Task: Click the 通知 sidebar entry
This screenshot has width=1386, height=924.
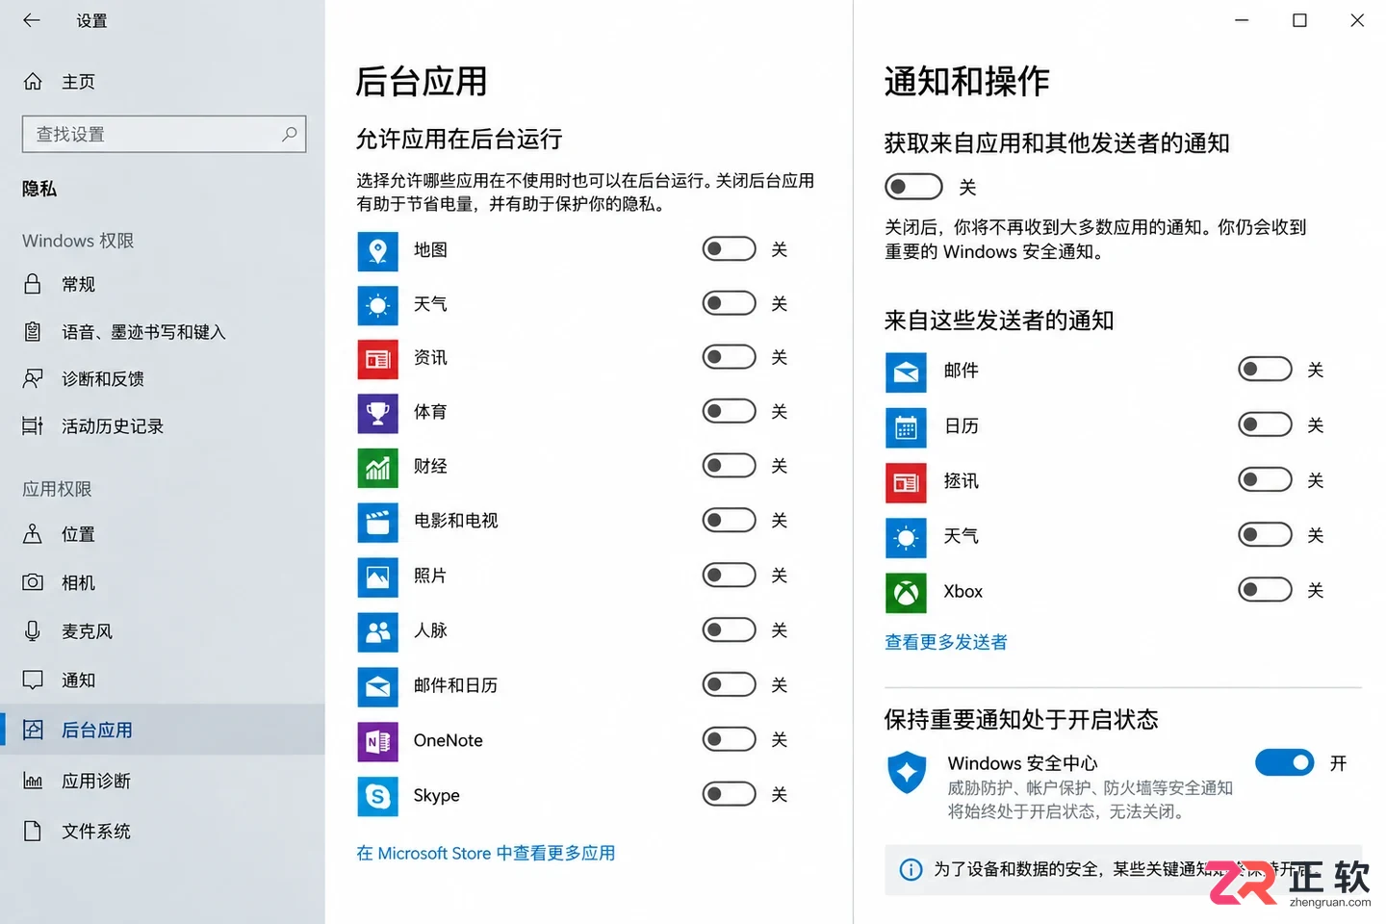Action: click(x=163, y=680)
